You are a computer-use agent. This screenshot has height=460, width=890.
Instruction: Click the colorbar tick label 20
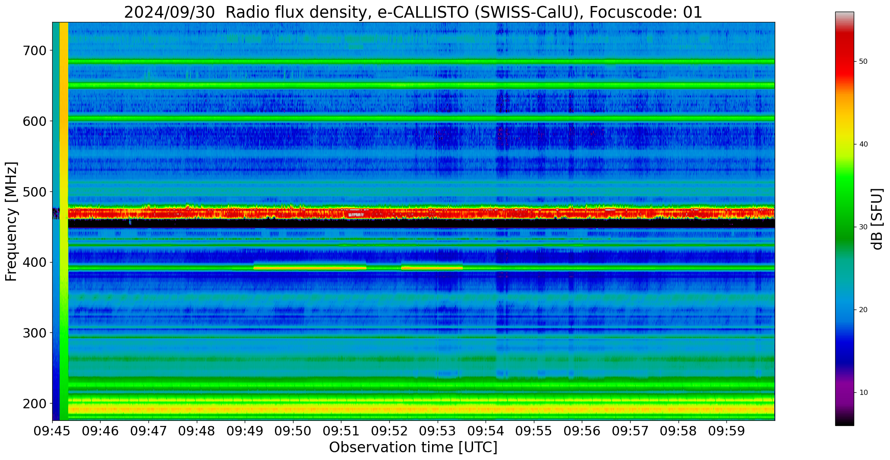863,310
